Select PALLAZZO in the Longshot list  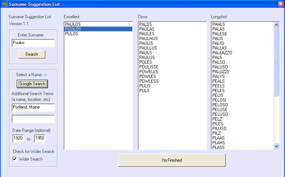point(222,53)
